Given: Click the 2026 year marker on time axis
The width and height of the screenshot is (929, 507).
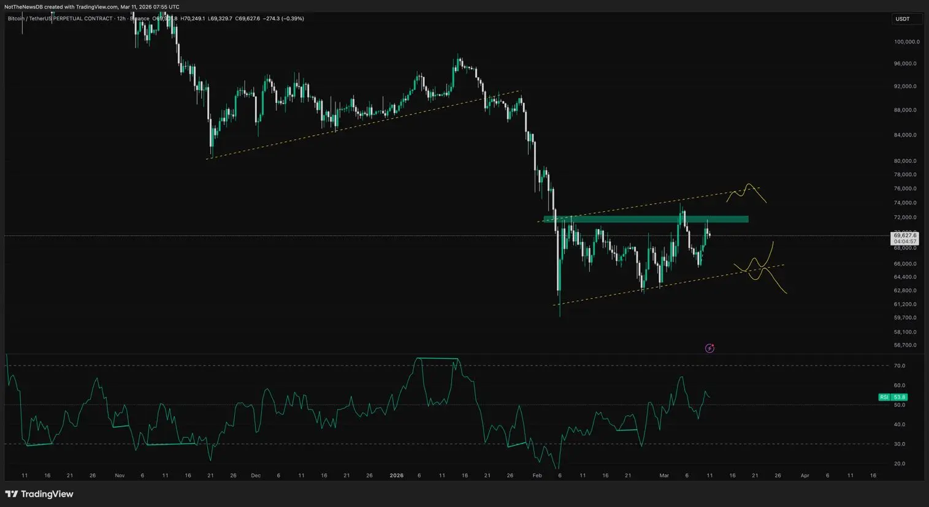Looking at the screenshot, I should click(396, 476).
